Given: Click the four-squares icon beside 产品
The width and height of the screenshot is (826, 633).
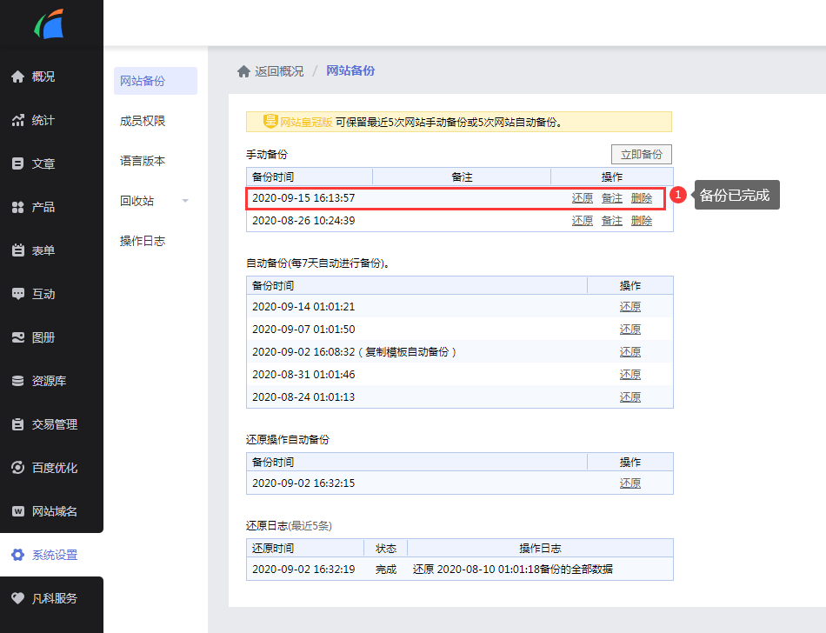Looking at the screenshot, I should (x=18, y=207).
